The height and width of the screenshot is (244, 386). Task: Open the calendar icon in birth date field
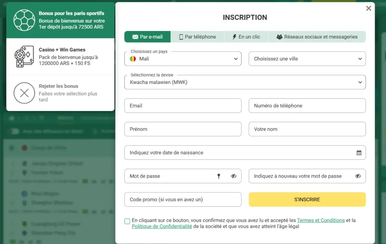359,153
